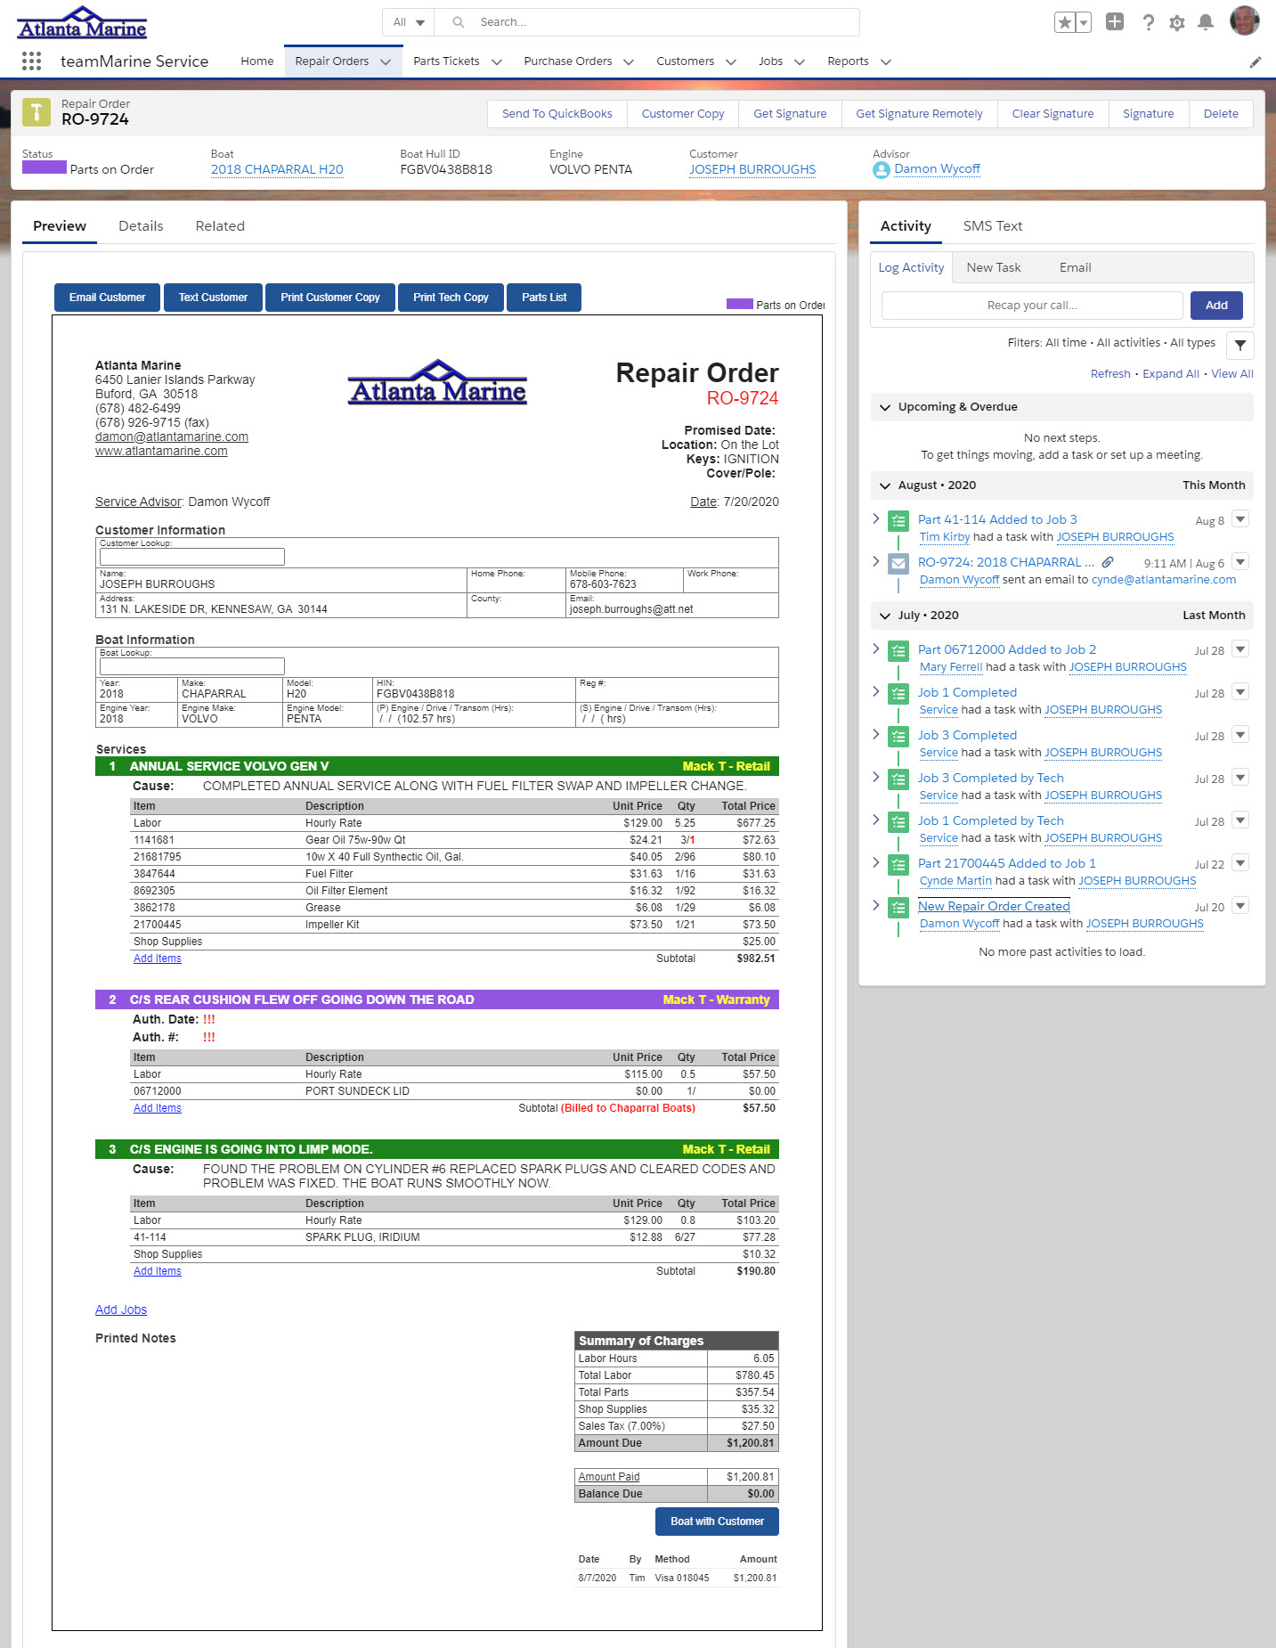Click the Add Jobs link
This screenshot has height=1648, width=1276.
pos(121,1309)
